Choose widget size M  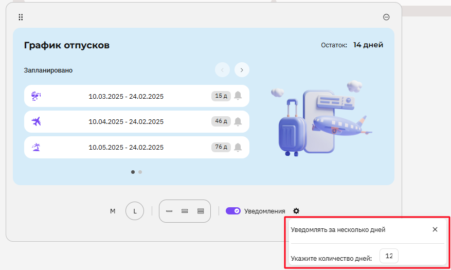tap(113, 211)
